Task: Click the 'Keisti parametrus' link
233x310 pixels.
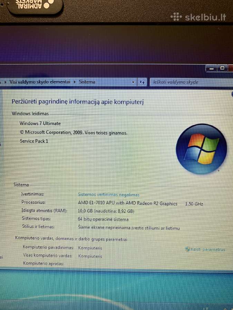Action: 208,249
